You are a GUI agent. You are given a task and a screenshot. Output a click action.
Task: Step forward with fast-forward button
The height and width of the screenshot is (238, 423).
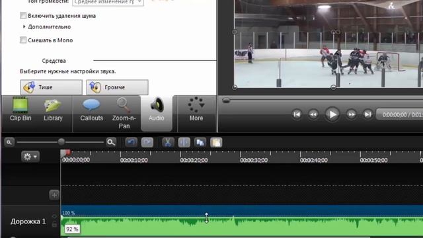coord(351,114)
